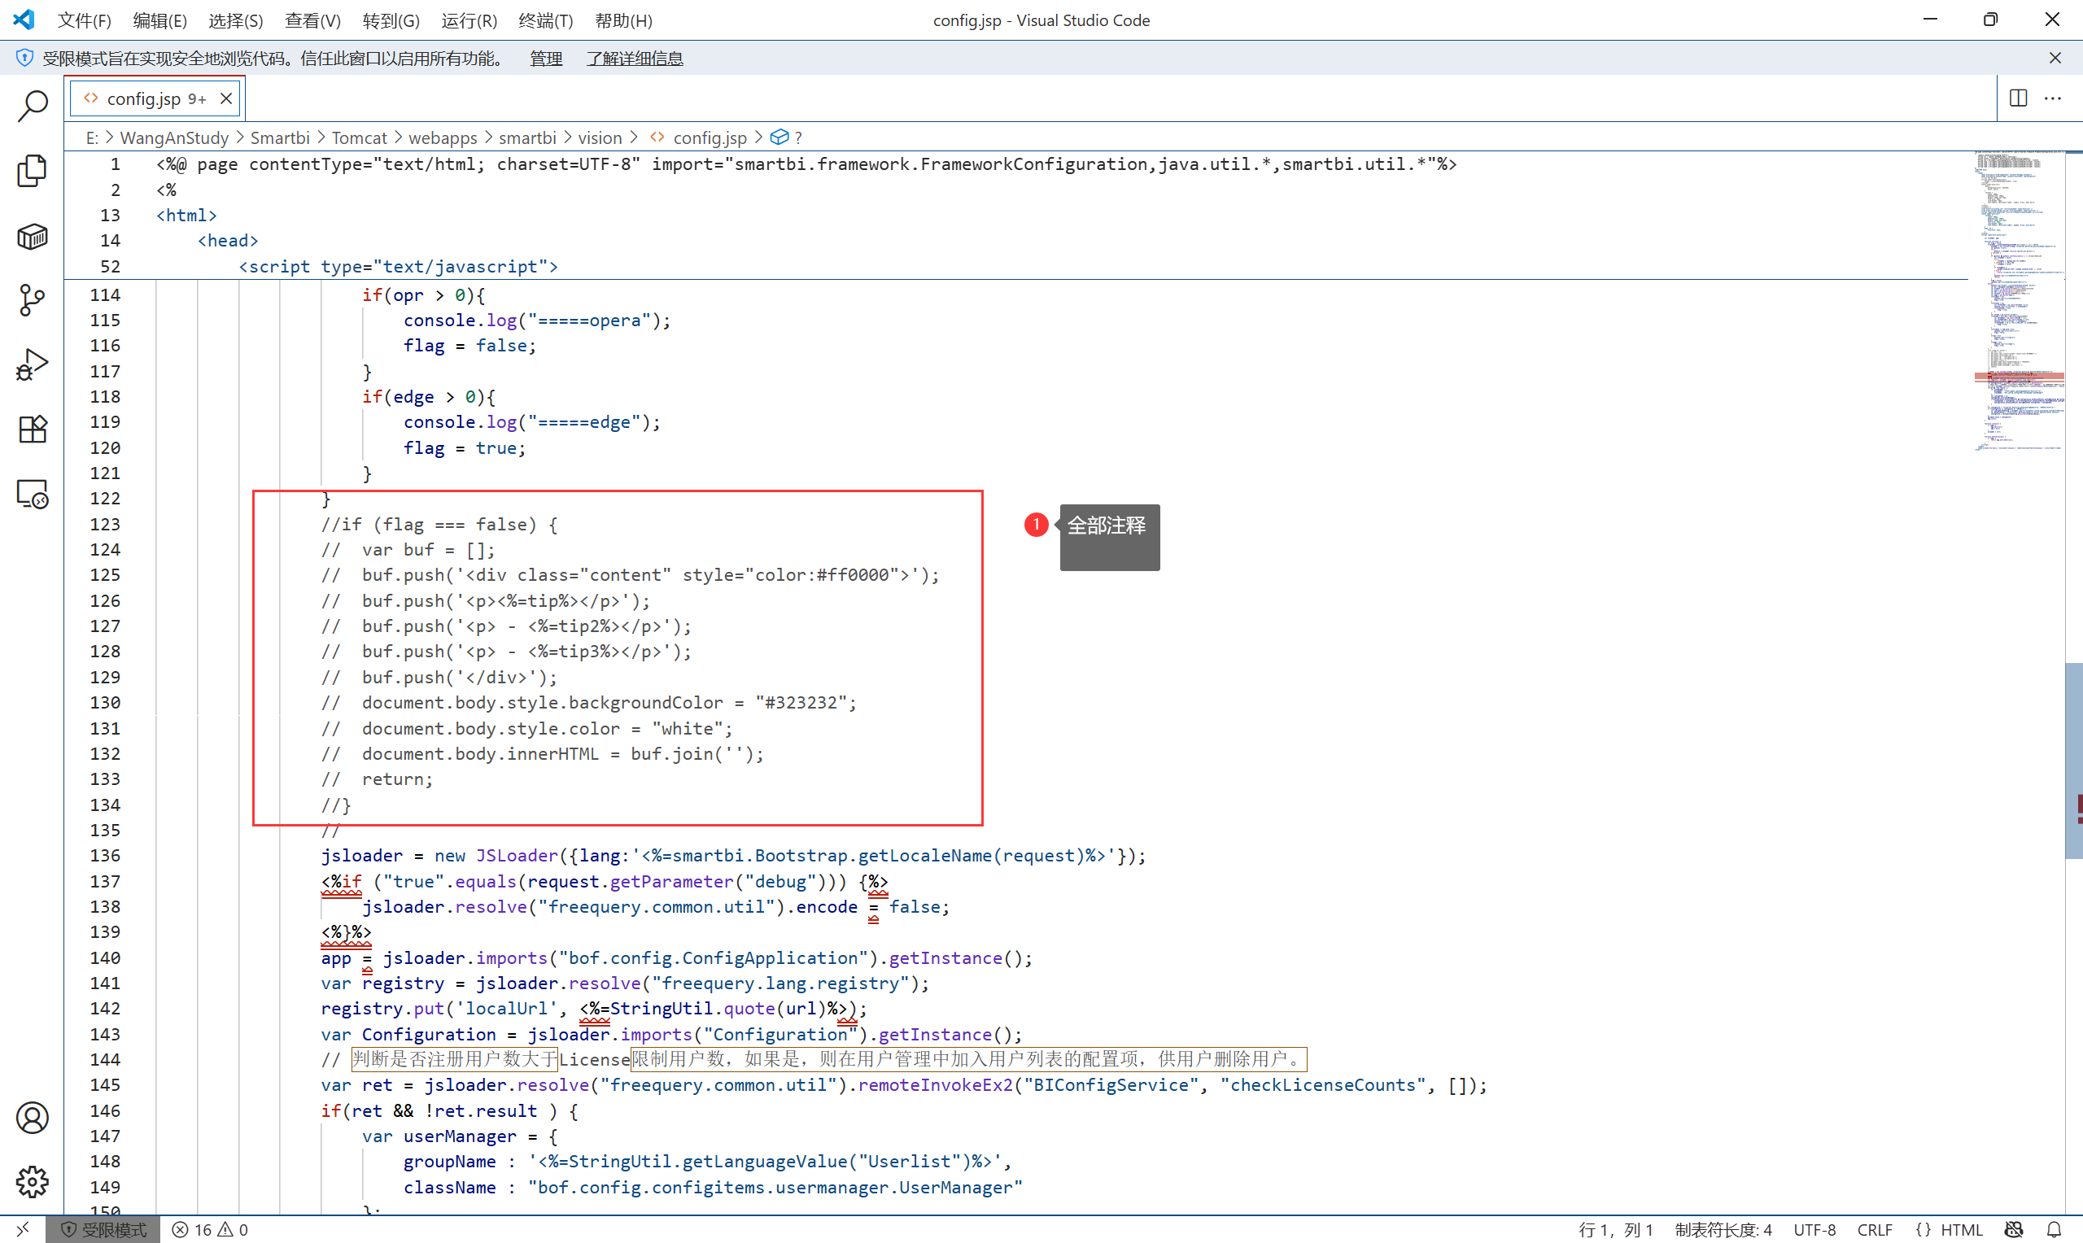Change the CRLF line ending selector

click(1875, 1230)
